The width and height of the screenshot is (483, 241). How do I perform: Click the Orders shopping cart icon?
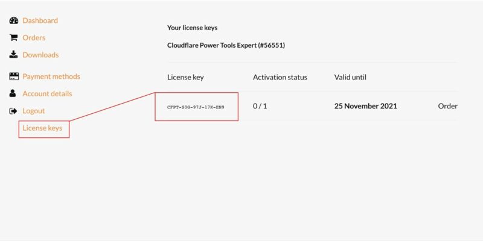13,37
